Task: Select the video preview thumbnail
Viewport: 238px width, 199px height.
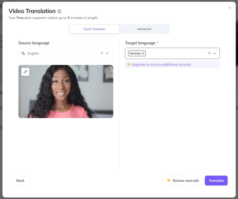Action: click(66, 91)
